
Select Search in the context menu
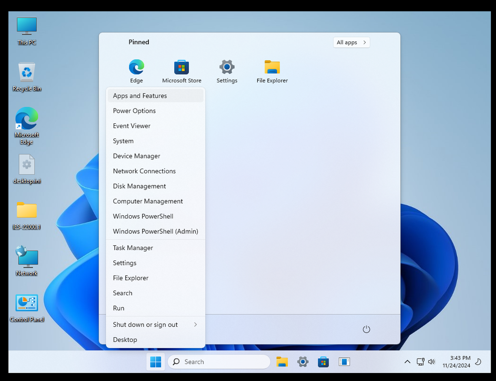tap(155, 293)
